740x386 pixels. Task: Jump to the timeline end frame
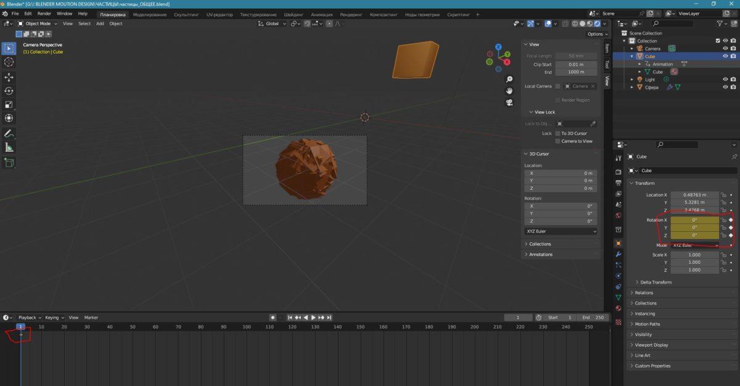tap(330, 318)
